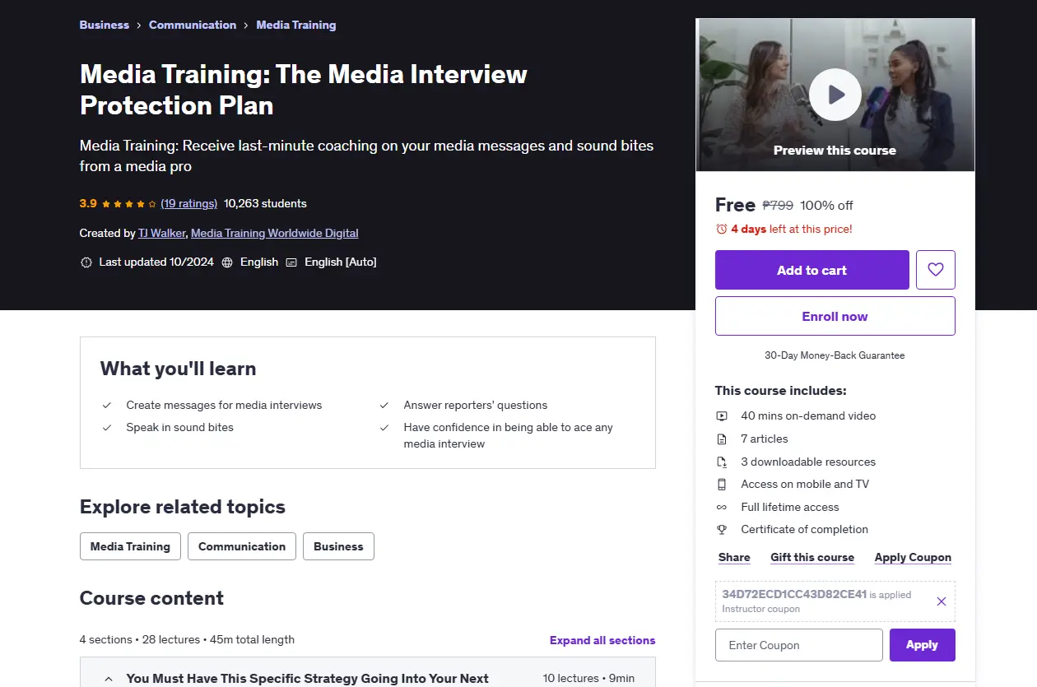Click the on-demand video icon
Viewport: 1037px width, 687px height.
pos(722,416)
